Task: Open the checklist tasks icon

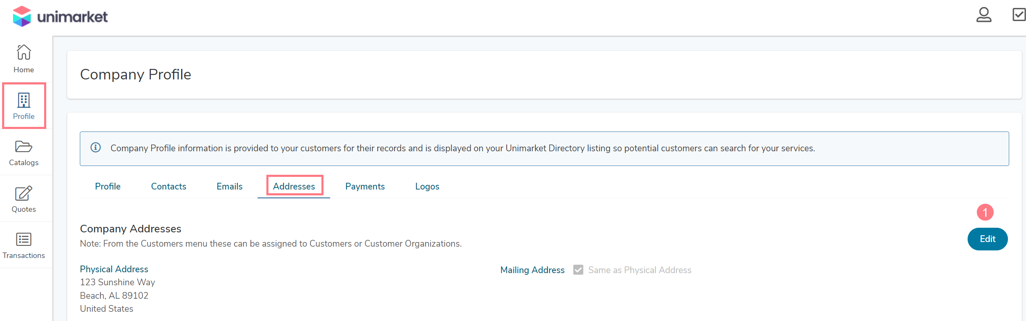Action: point(1019,15)
